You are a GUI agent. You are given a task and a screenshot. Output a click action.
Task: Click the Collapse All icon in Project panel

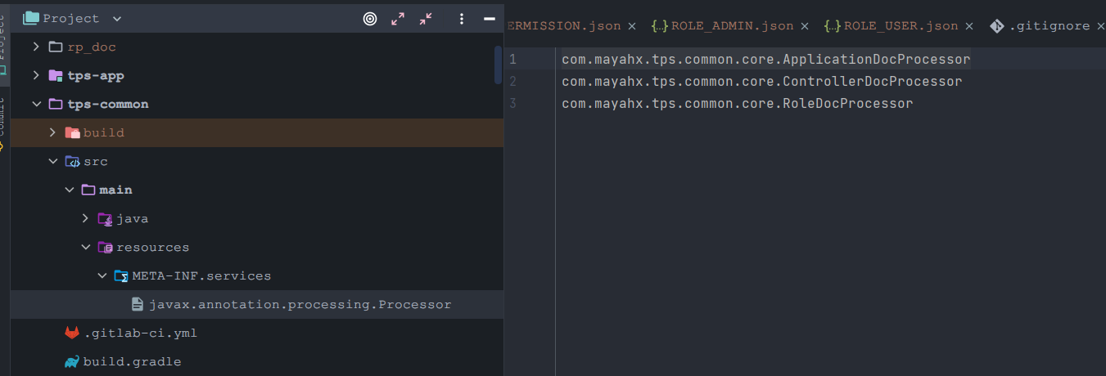coord(426,19)
